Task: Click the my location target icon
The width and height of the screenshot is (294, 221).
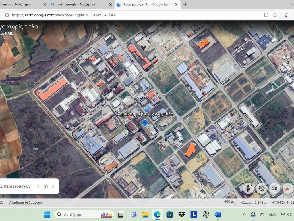Action: coord(261,188)
